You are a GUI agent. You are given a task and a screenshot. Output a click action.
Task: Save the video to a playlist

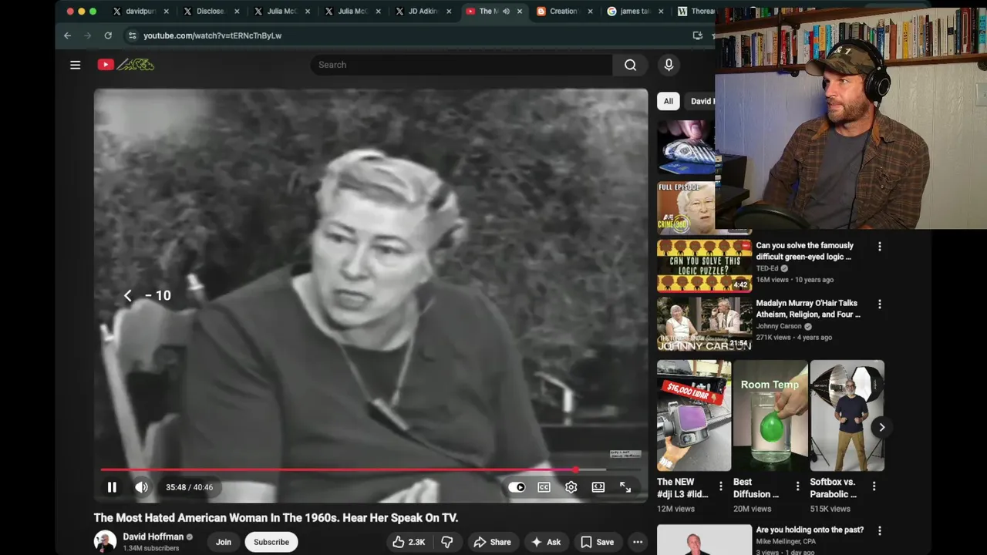click(x=598, y=542)
